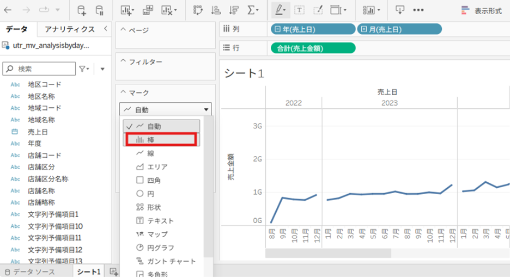This screenshot has width=510, height=278.
Task: Select the 地区名称 field
Action: [41, 96]
